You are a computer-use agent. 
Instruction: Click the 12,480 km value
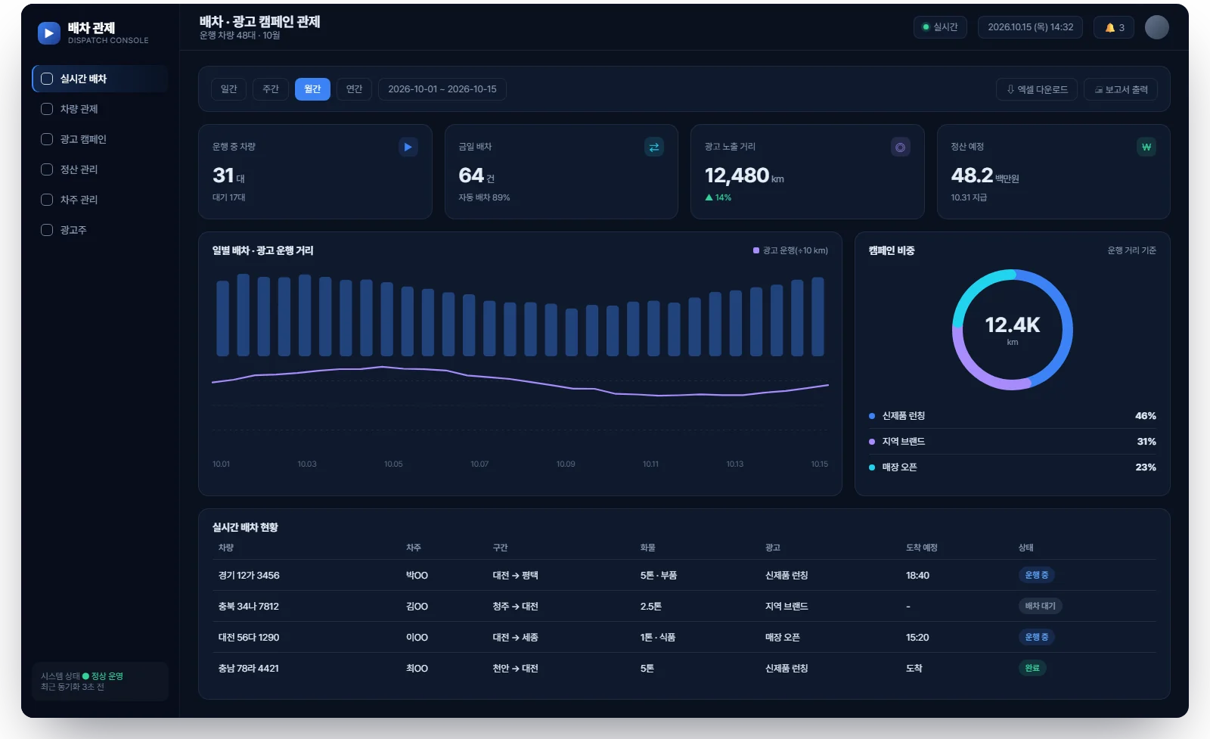pos(744,175)
